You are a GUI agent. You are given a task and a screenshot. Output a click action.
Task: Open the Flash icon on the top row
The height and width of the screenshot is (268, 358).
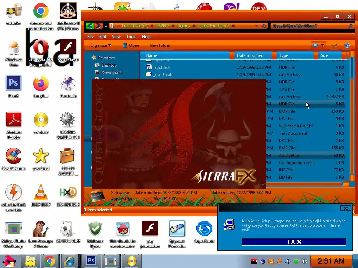pyautogui.click(x=68, y=47)
